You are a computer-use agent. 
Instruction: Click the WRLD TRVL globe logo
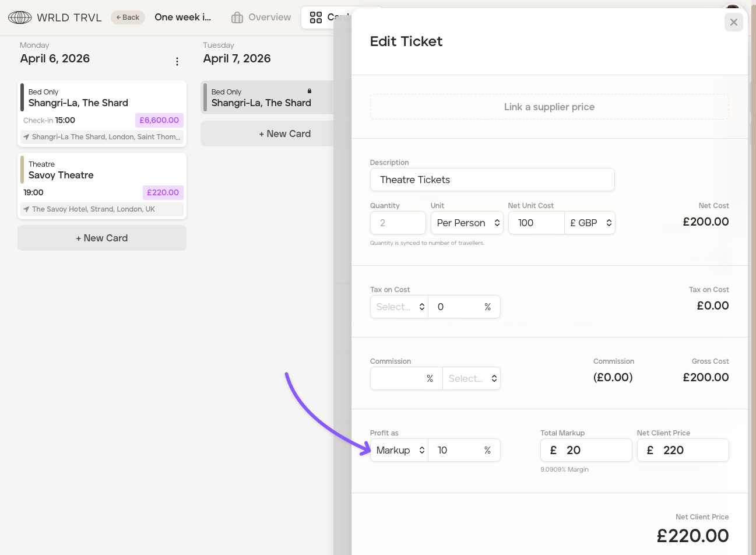[x=20, y=17]
